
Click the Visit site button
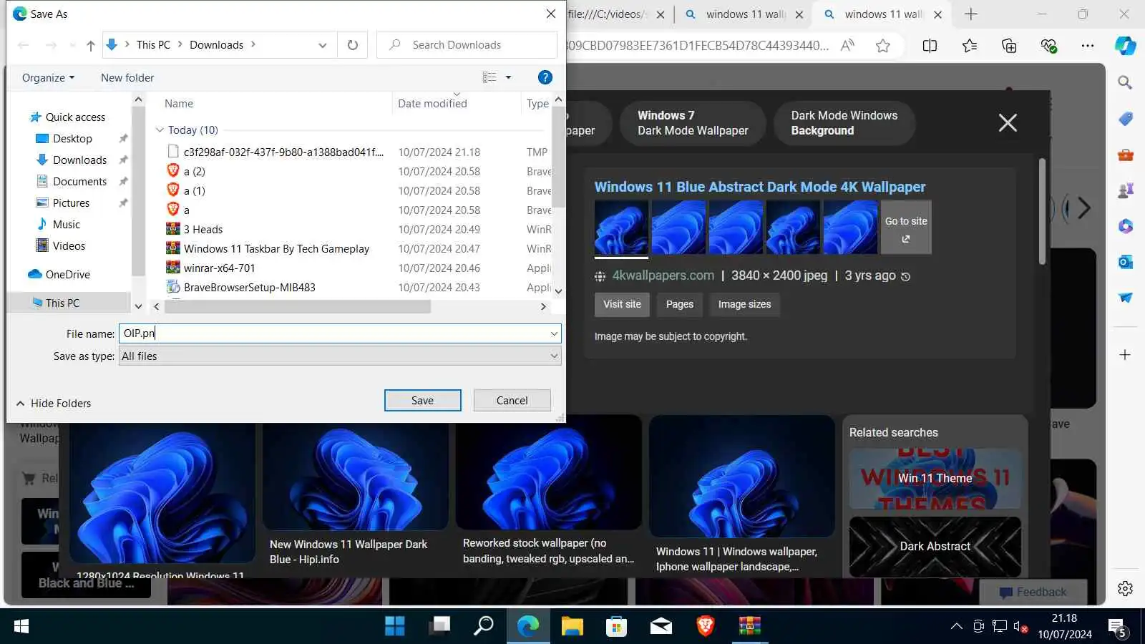pos(622,304)
